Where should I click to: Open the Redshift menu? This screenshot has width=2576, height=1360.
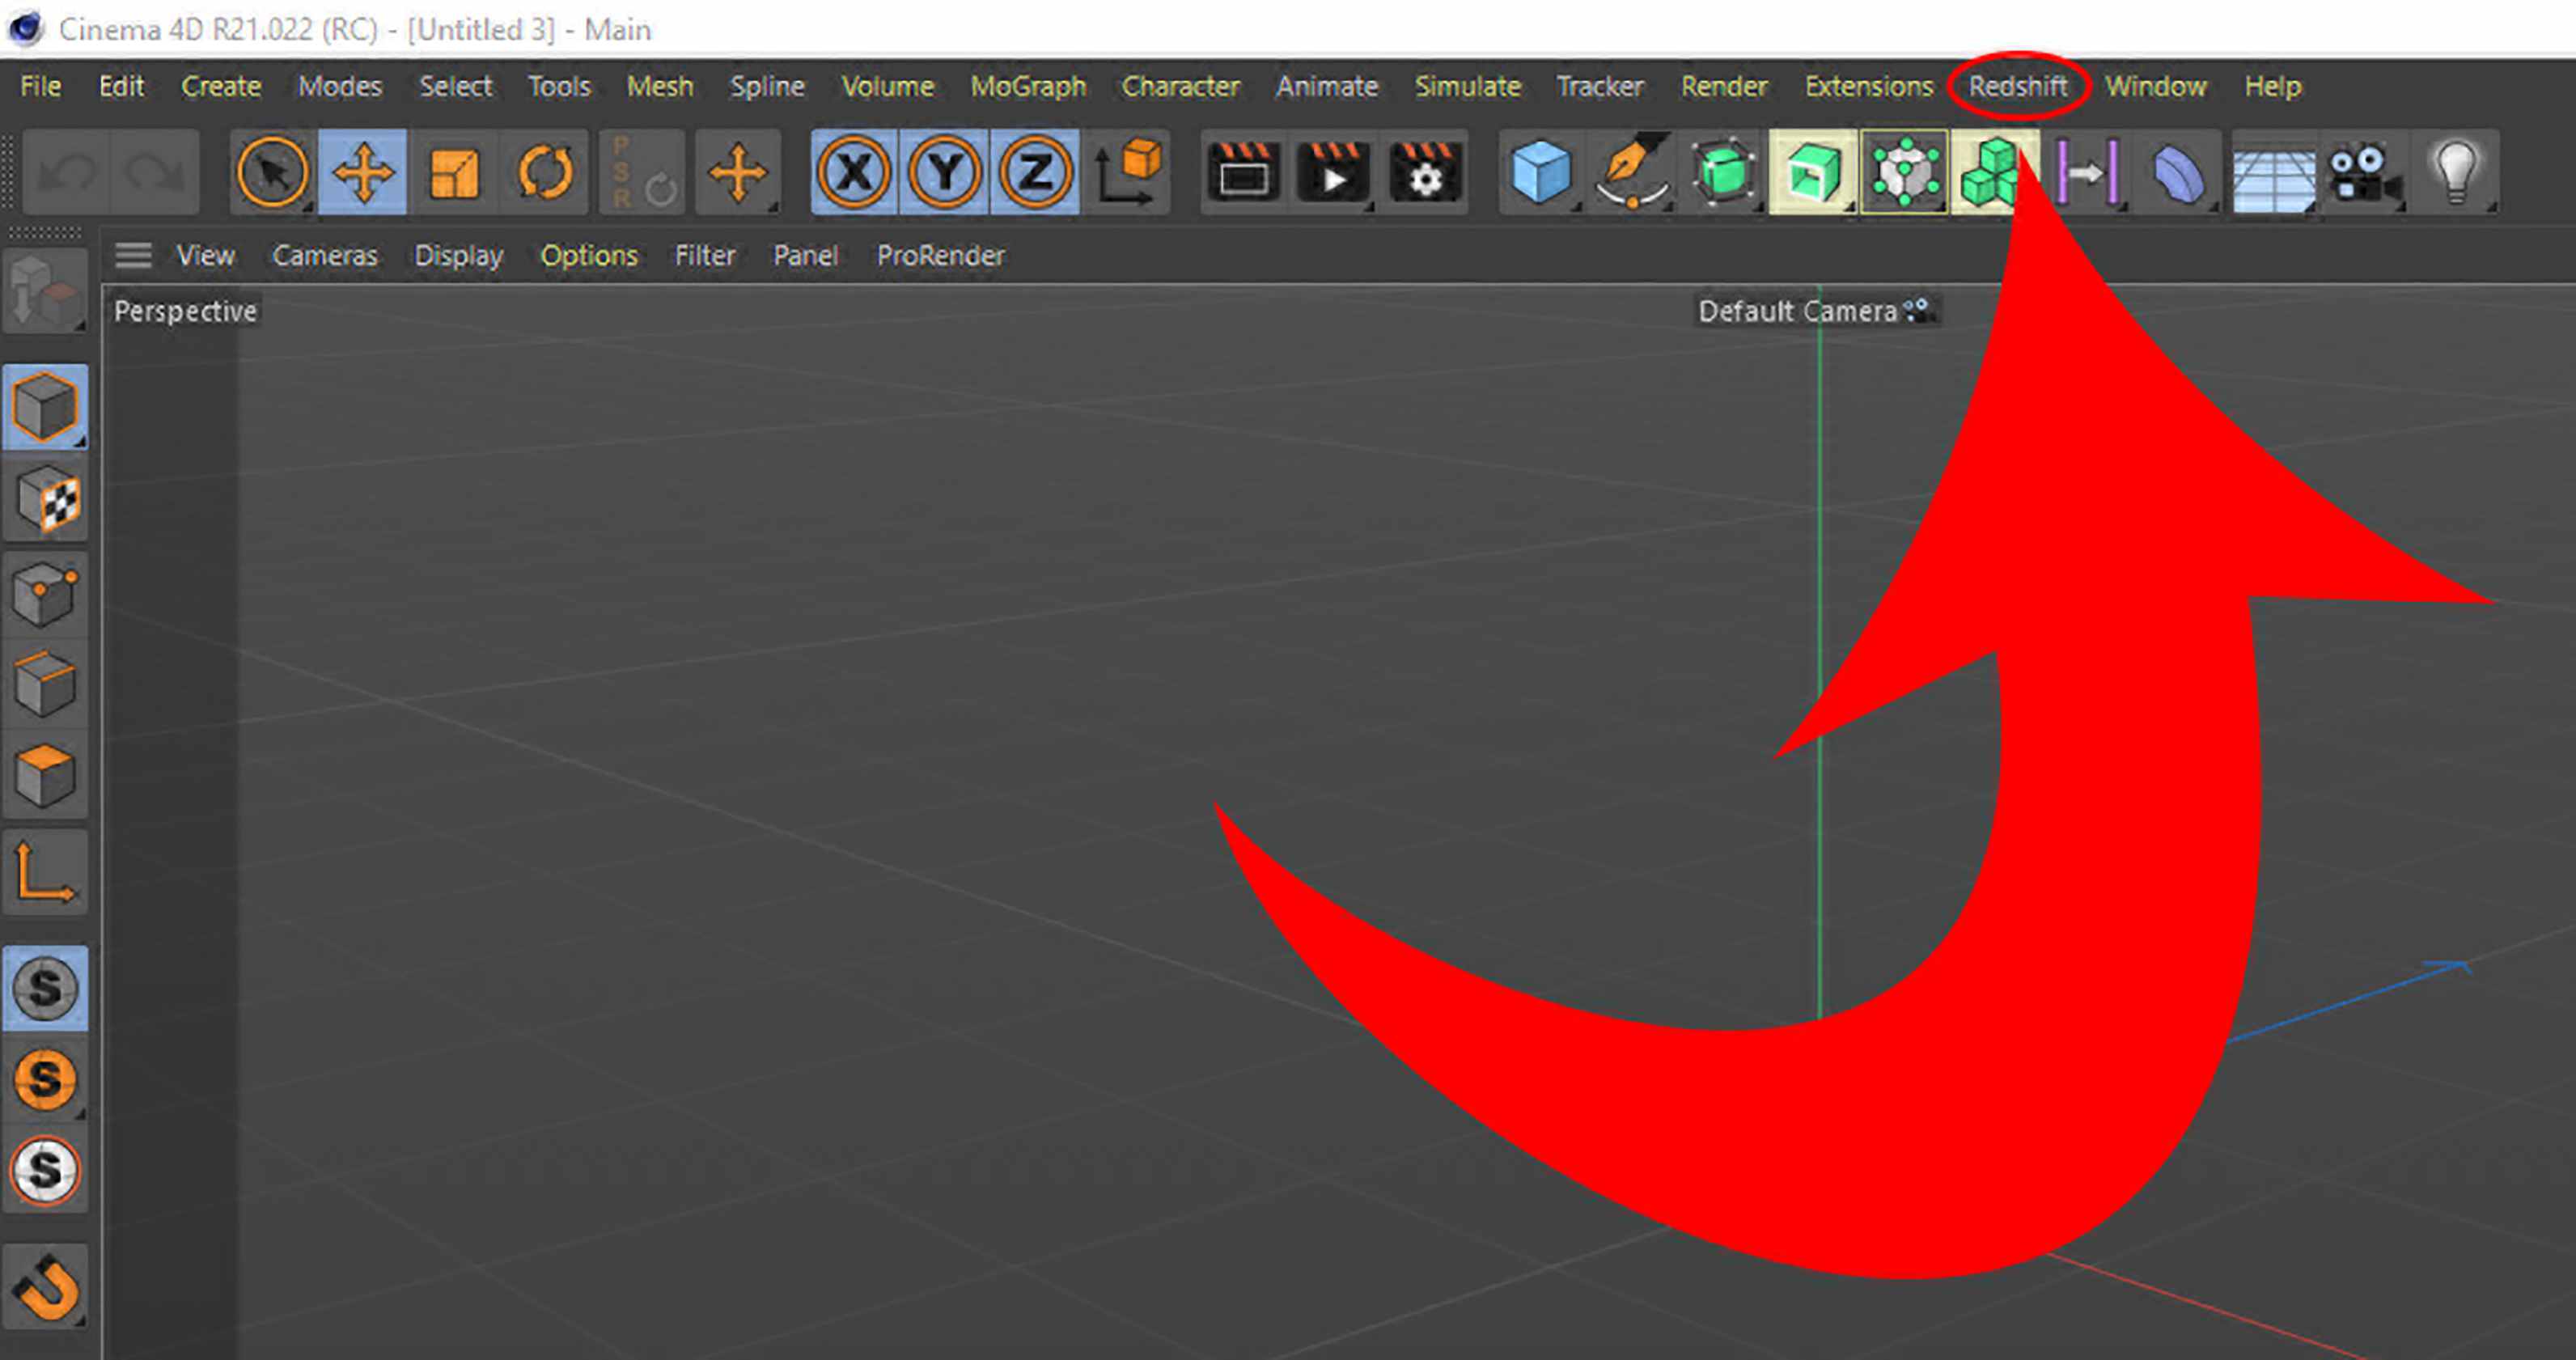point(2018,86)
